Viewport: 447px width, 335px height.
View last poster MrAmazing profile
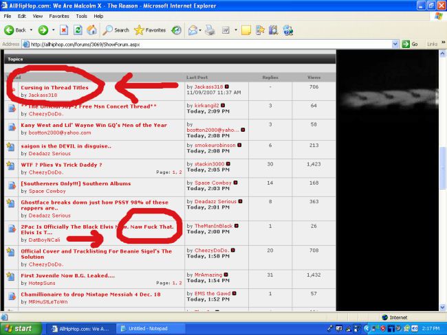tap(208, 275)
